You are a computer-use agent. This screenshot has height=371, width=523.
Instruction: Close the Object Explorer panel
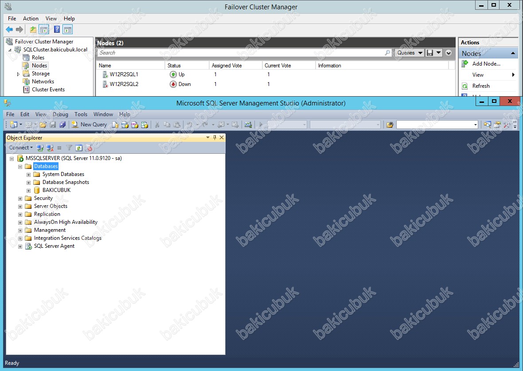(x=222, y=137)
